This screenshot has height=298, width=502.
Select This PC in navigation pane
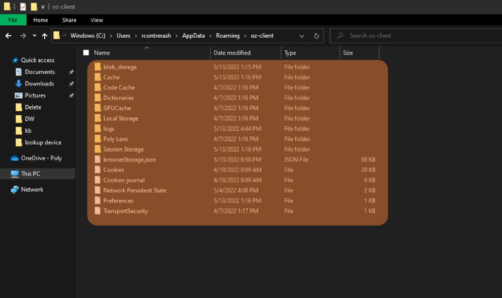click(x=30, y=174)
